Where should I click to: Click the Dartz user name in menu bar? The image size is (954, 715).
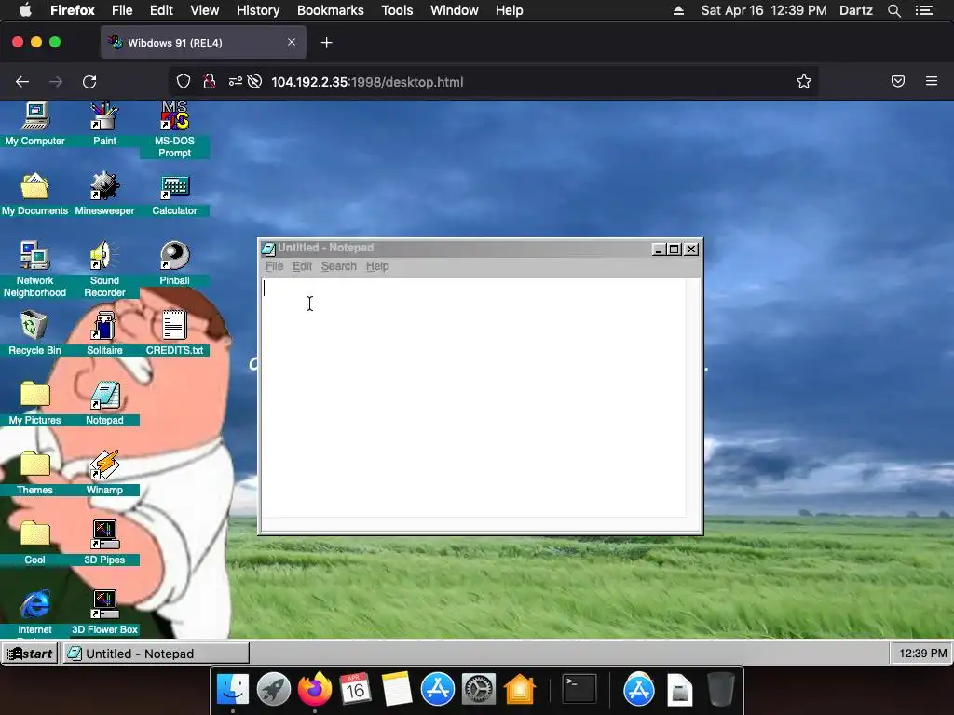(x=855, y=10)
